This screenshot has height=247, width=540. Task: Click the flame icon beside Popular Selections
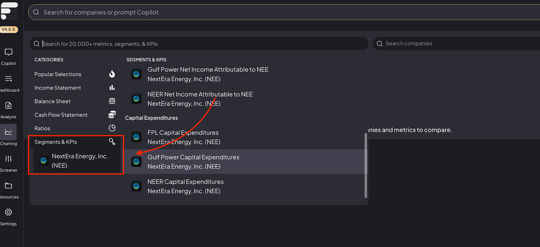tap(112, 74)
